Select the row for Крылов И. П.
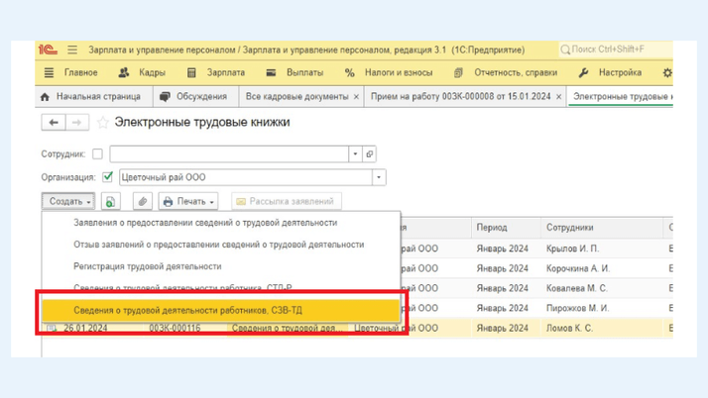This screenshot has height=398, width=708. tap(536, 249)
